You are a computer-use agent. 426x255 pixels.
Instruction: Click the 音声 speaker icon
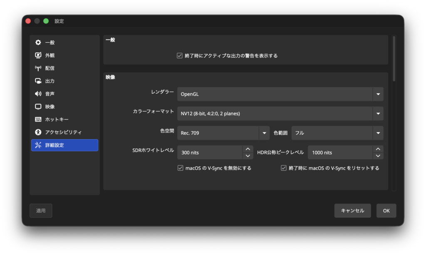(x=38, y=94)
